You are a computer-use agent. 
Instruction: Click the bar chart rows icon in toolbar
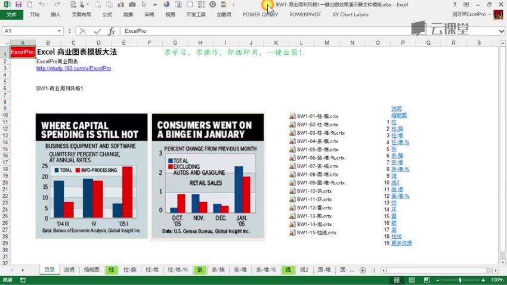(x=224, y=5)
